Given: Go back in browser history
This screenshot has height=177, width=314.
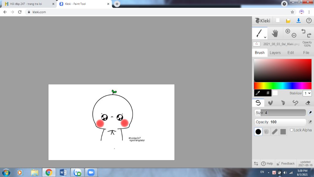Looking at the screenshot, I should click(x=5, y=12).
